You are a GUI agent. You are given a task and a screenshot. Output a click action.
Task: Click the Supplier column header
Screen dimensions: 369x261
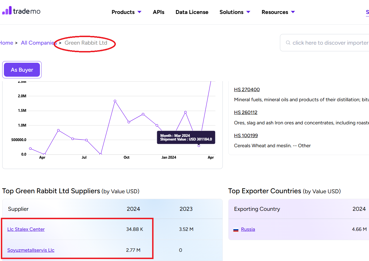click(x=18, y=209)
